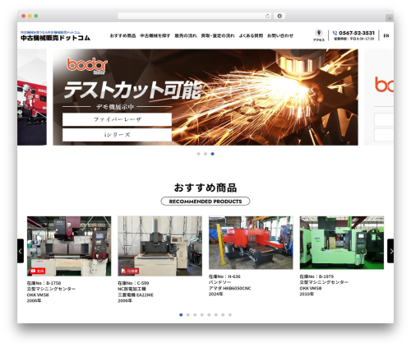Viewport: 411px width, 348px height.
Task: Click the browser download icon in toolbar
Action: [x=279, y=16]
